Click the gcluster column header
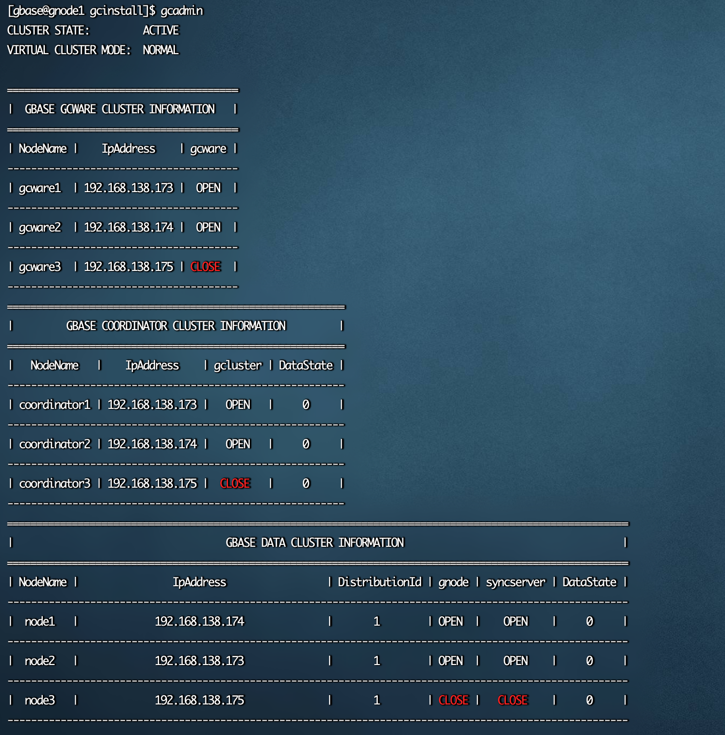Viewport: 725px width, 735px height. [x=238, y=366]
